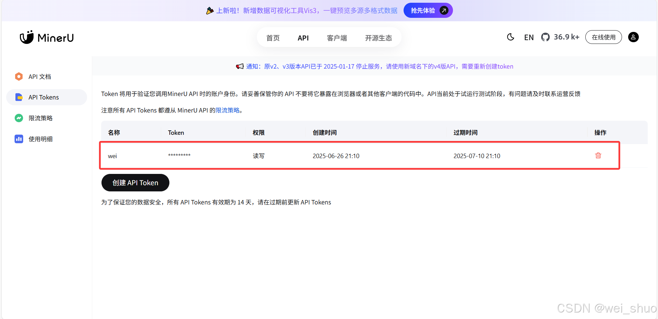
Task: Click the Vis3 announcement banner text
Action: point(307,11)
